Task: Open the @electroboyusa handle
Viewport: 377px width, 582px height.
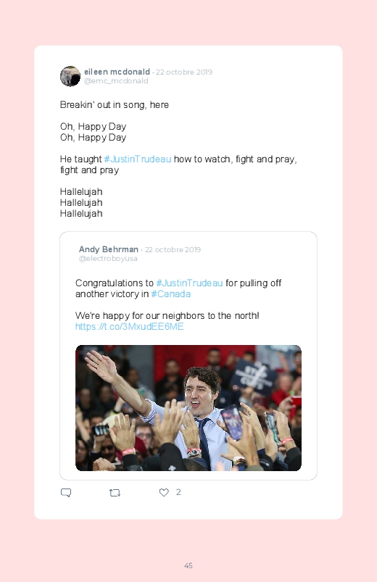Action: click(108, 258)
